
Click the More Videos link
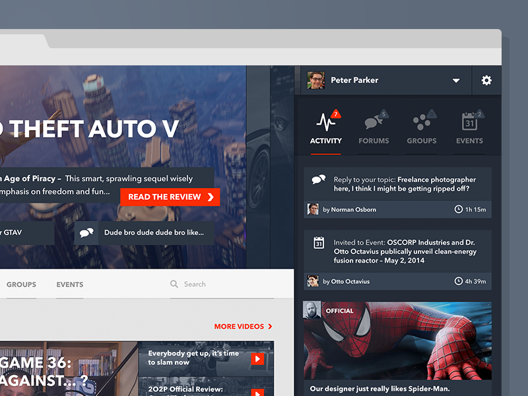coord(243,326)
